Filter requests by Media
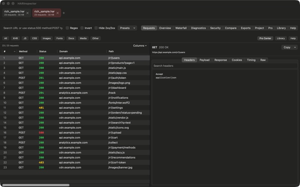This screenshot has height=187, width=300. [83, 39]
